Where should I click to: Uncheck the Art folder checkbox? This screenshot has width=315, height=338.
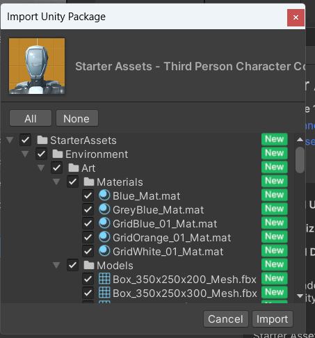pyautogui.click(x=57, y=168)
